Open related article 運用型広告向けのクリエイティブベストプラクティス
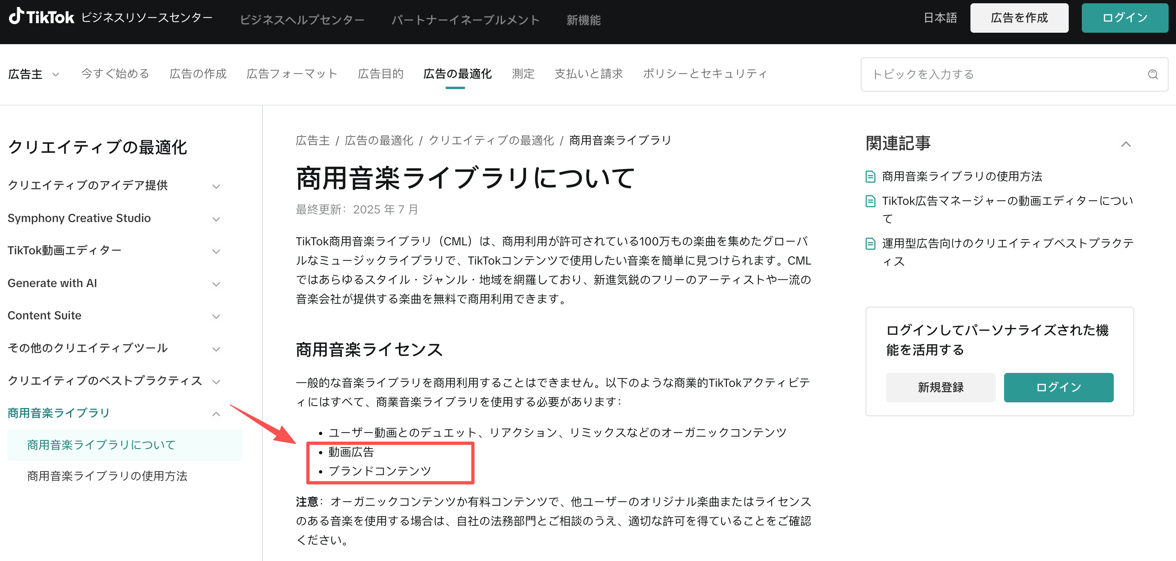Viewport: 1176px width, 561px height. pos(1007,252)
